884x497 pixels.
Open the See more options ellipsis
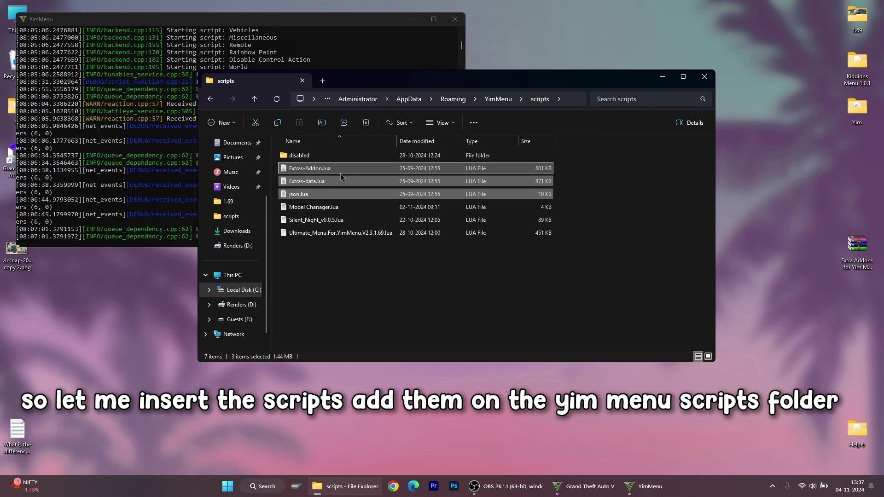pyautogui.click(x=474, y=123)
